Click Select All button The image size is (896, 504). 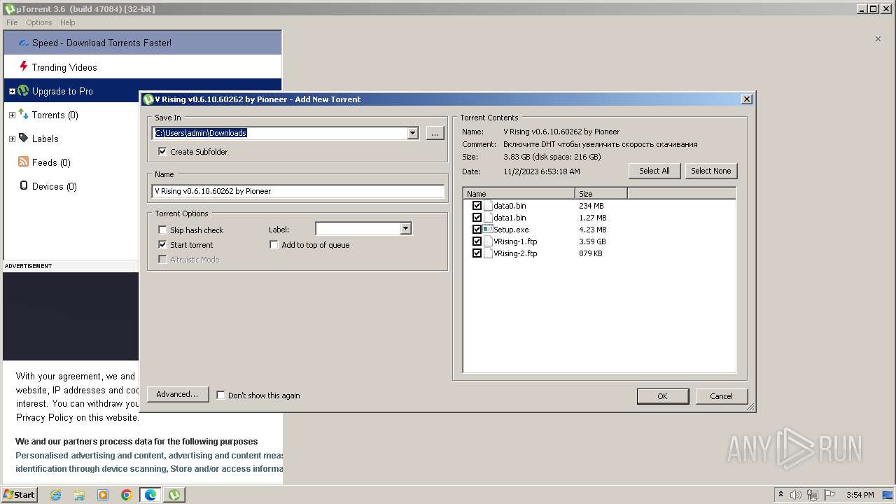654,171
